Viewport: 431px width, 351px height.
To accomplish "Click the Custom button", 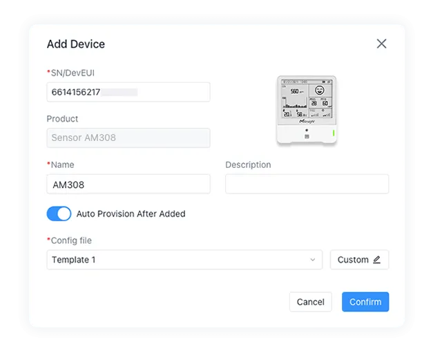I will pyautogui.click(x=359, y=260).
